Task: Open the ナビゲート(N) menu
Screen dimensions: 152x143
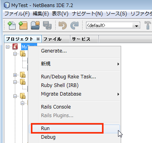Action: [87, 14]
